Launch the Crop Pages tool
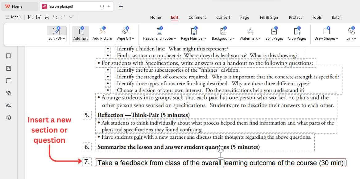Image resolution: width=360 pixels, height=179 pixels. pos(297,34)
